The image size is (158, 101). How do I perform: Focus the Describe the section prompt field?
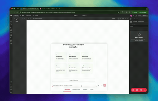[75, 85]
